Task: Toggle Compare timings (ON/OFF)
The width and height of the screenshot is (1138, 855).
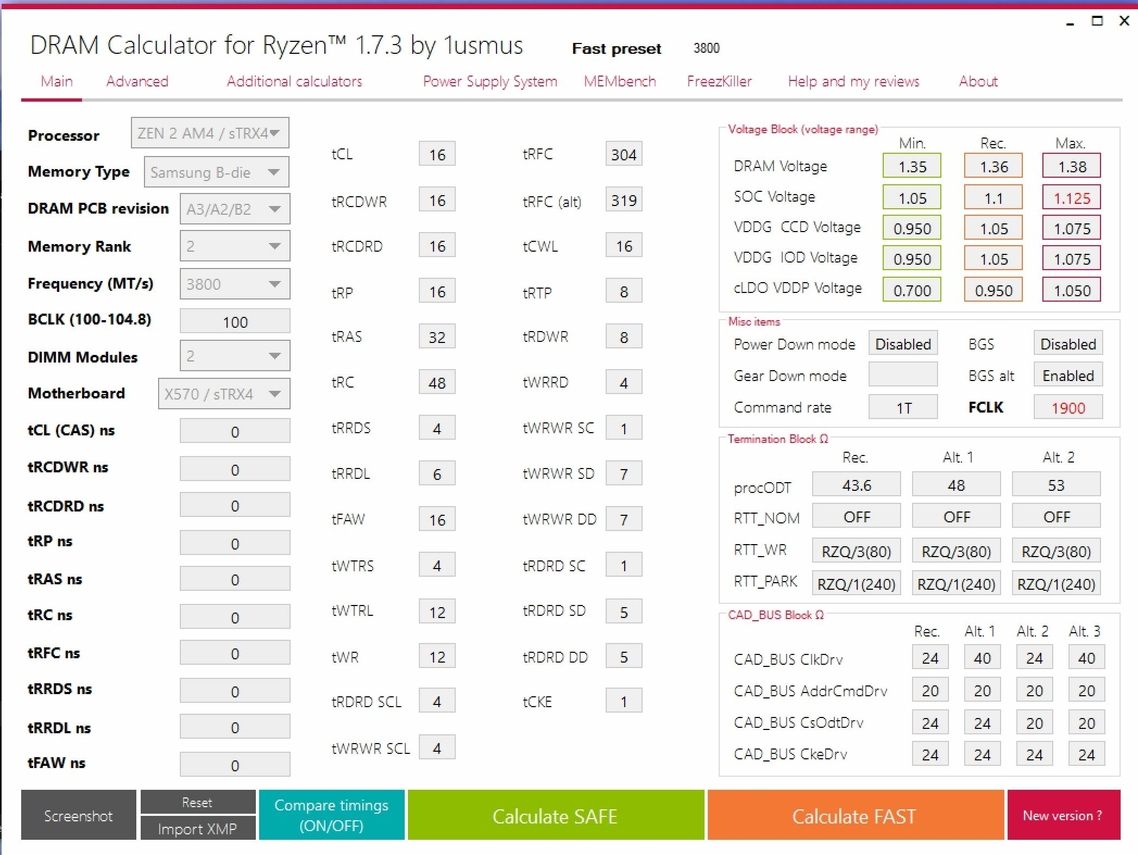Action: [x=331, y=815]
